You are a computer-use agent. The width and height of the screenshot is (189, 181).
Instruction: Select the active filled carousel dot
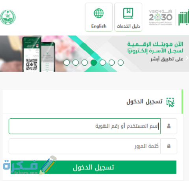pyautogui.click(x=94, y=62)
